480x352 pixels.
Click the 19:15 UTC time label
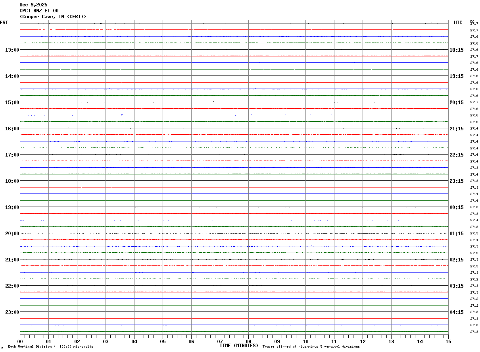457,76
